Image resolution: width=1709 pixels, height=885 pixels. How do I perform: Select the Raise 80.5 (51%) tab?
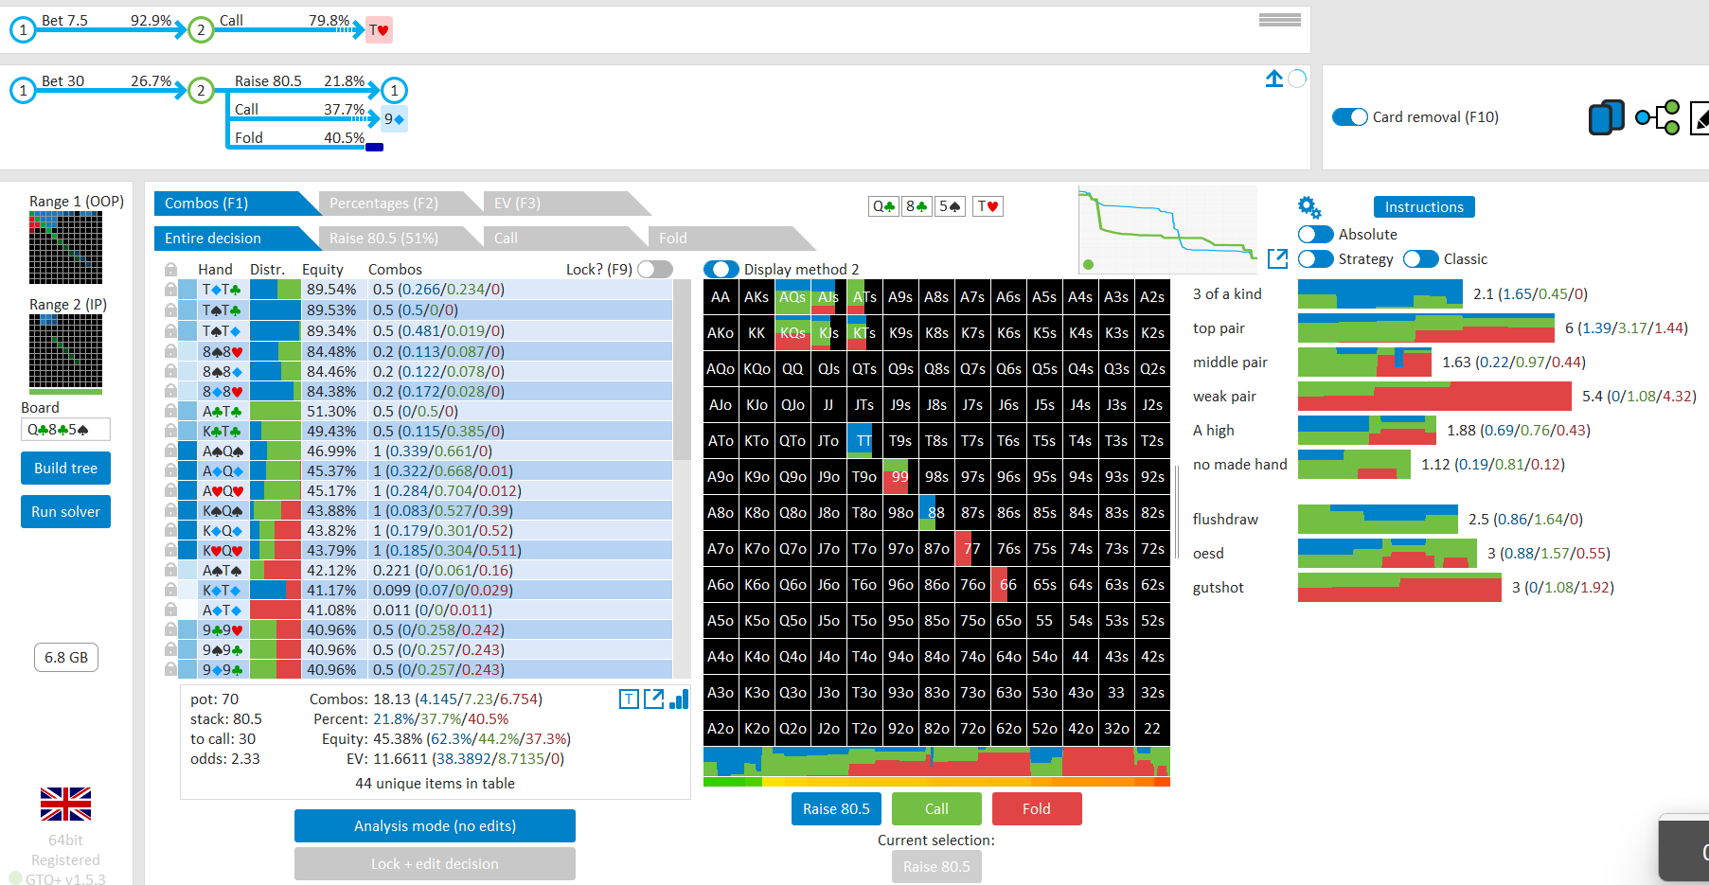pos(401,239)
